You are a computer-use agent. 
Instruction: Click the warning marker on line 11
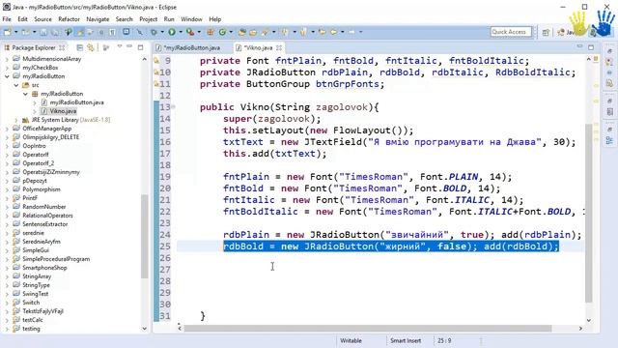click(156, 84)
